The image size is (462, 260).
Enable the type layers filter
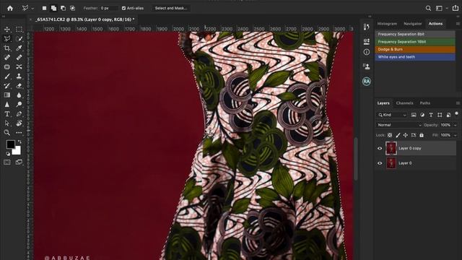431,115
